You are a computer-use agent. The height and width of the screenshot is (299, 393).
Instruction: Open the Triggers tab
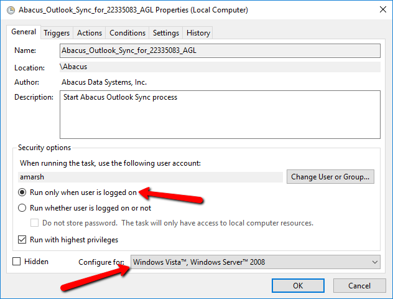[57, 33]
